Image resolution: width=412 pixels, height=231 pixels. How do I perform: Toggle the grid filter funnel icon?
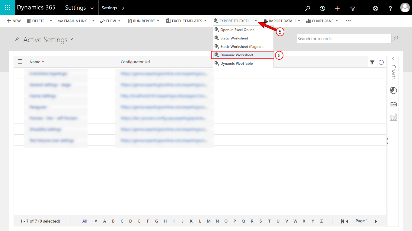pyautogui.click(x=372, y=62)
